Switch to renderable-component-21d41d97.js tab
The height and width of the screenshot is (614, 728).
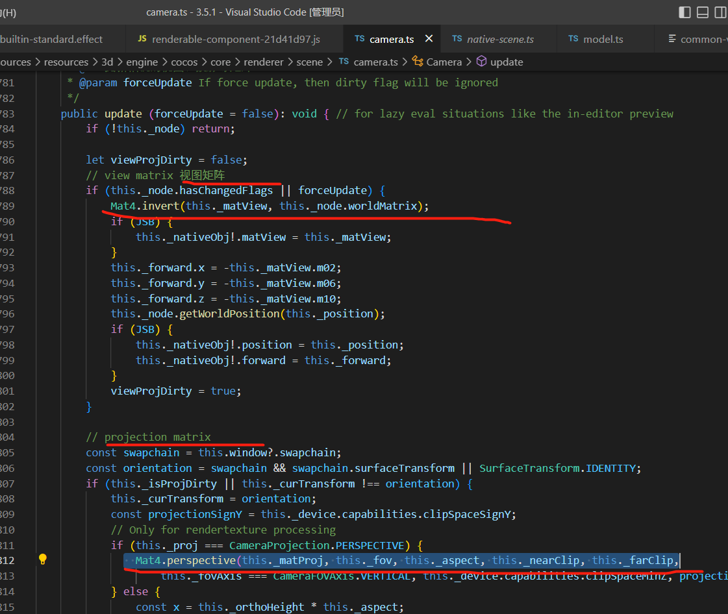pyautogui.click(x=235, y=39)
